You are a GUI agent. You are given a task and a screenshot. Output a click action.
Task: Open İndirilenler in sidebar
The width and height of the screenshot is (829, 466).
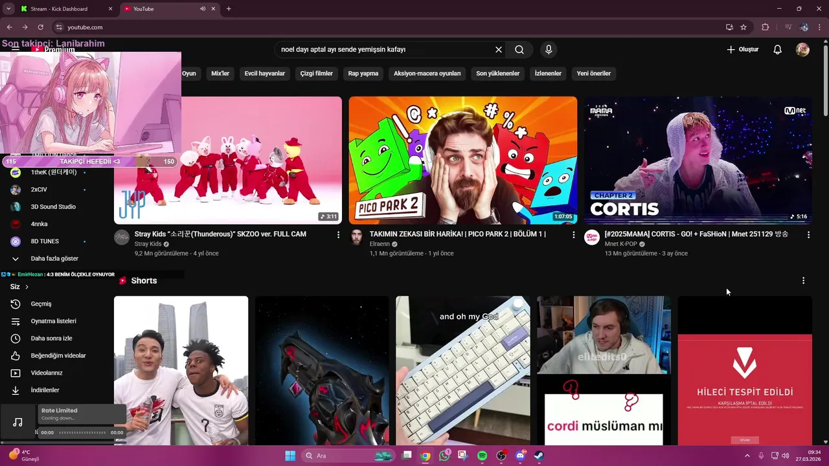tap(45, 390)
